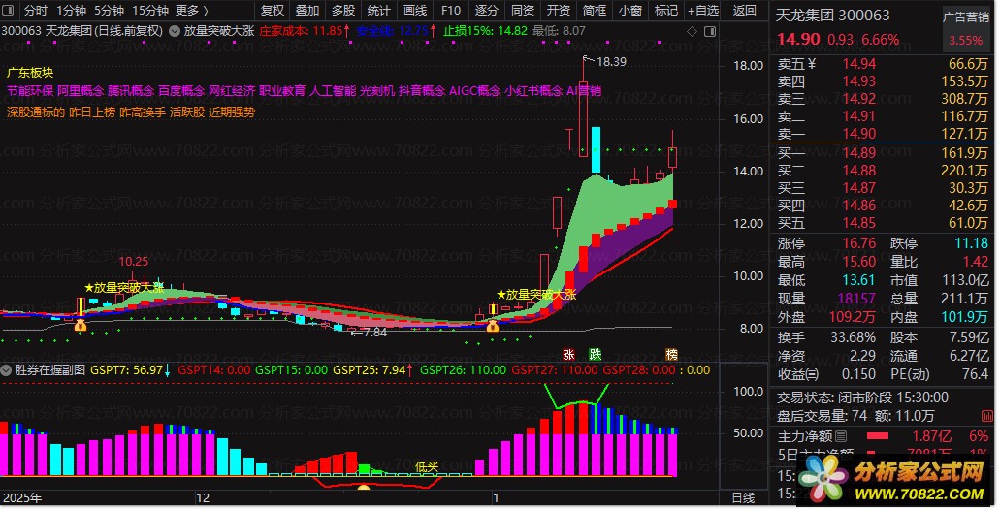Toggle the PE(动) dynamic setting
Screen dimensions: 1000x510
(x=909, y=374)
